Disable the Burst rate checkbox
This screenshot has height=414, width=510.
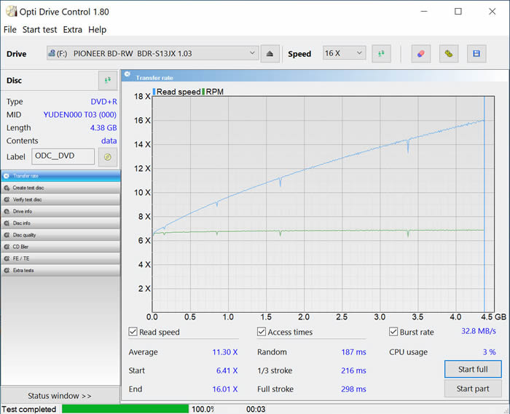coord(393,333)
